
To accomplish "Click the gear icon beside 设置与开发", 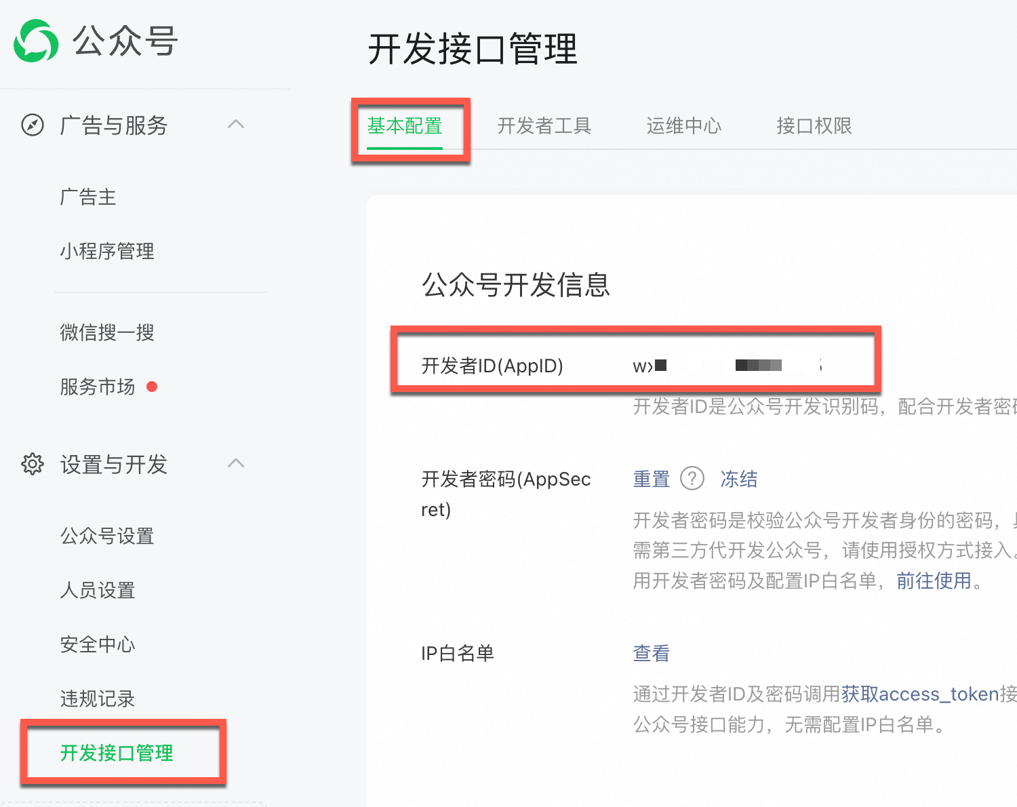I will [33, 465].
